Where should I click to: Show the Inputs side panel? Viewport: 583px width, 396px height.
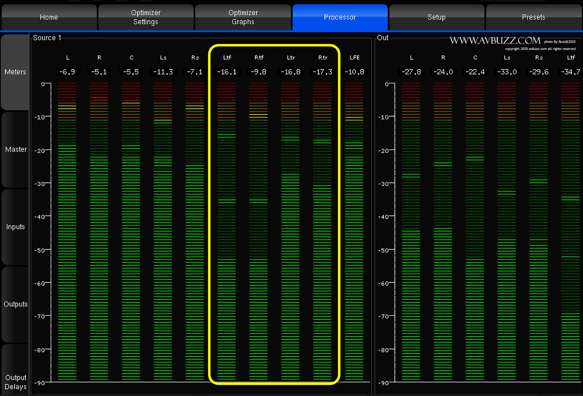[15, 227]
